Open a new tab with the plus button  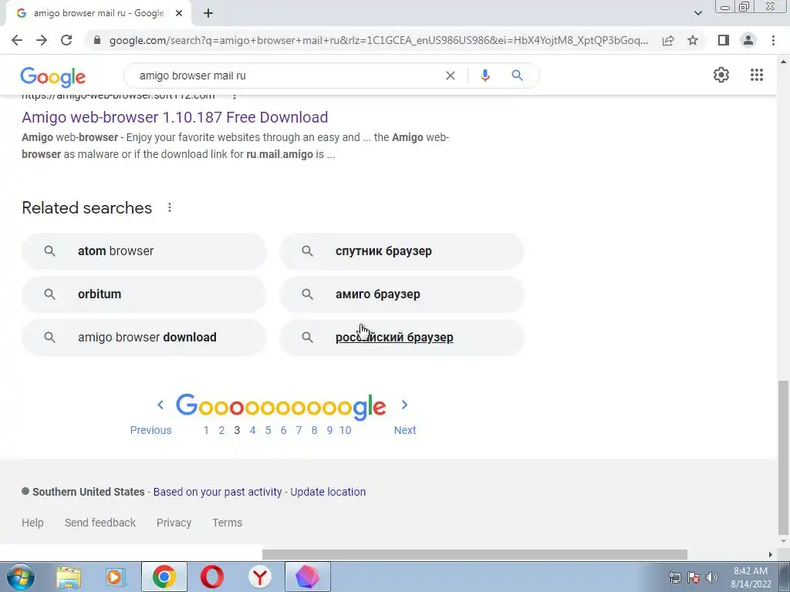[x=208, y=14]
